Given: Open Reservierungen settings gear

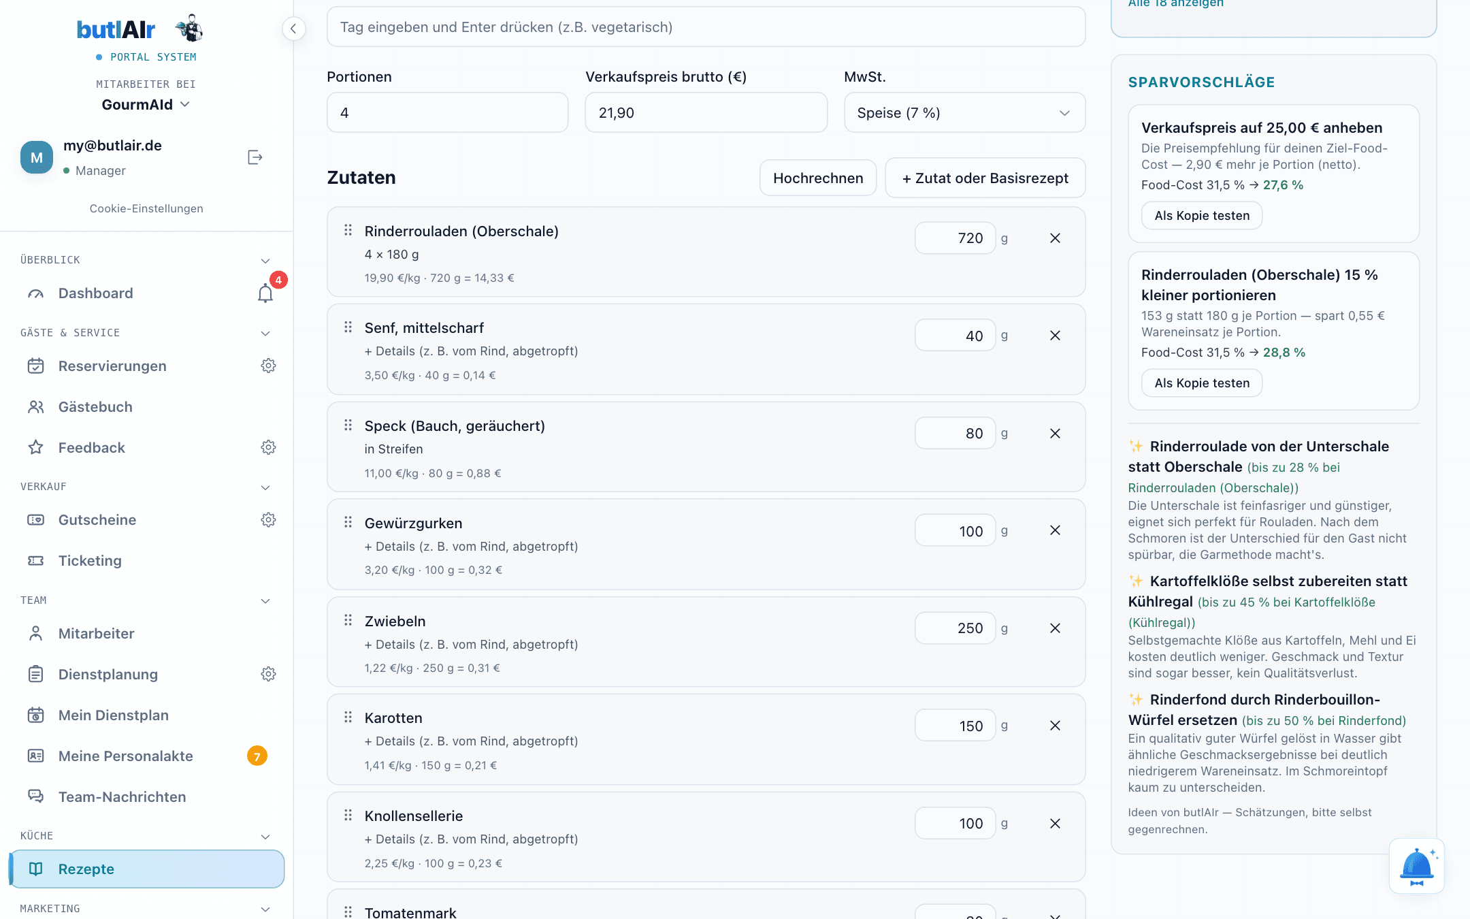Looking at the screenshot, I should point(268,366).
